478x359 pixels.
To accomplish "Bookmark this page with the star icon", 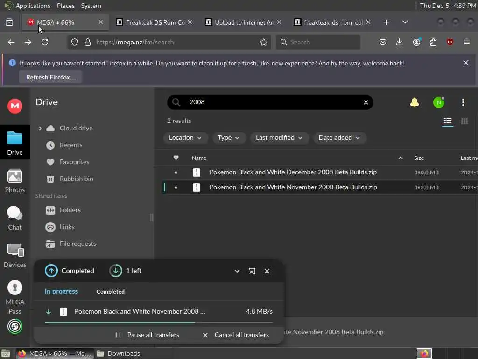I will tap(264, 42).
